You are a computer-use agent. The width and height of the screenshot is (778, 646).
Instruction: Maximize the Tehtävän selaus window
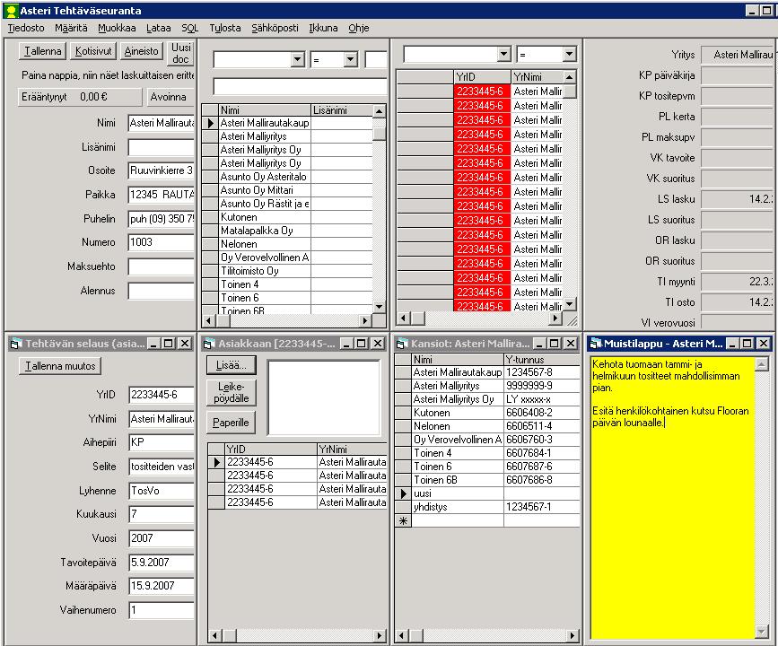click(x=169, y=344)
